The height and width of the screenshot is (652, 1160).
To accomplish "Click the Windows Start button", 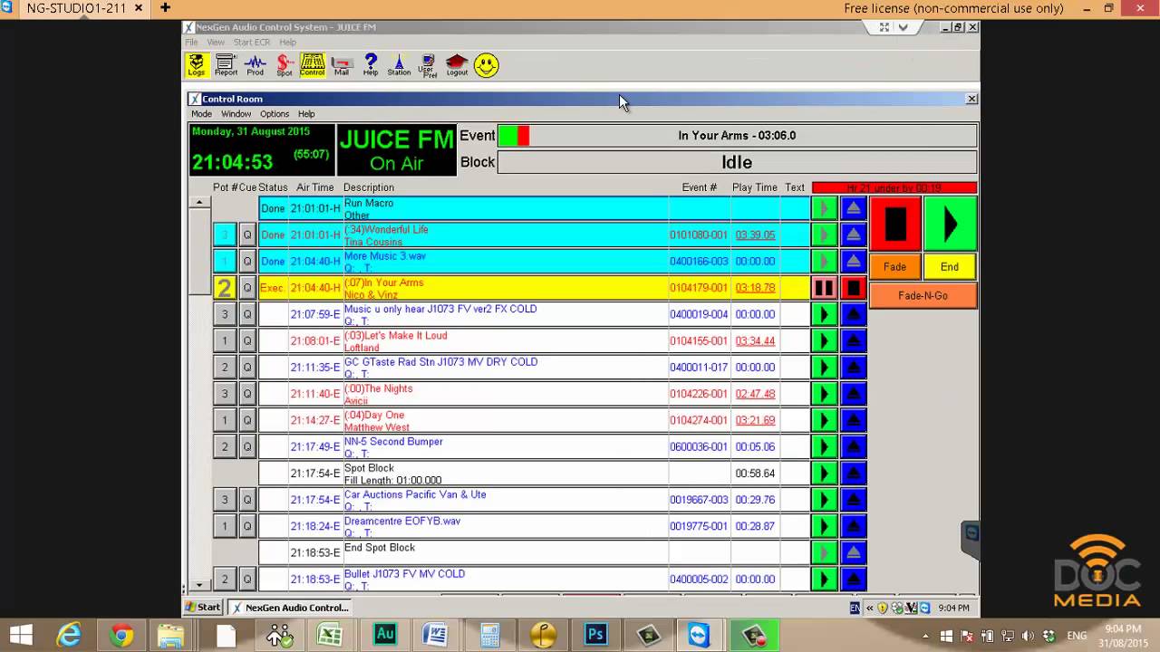I will pos(21,636).
